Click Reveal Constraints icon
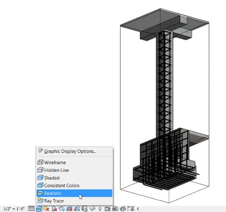Image resolution: width=226 pixels, height=212 pixels. coord(130,209)
